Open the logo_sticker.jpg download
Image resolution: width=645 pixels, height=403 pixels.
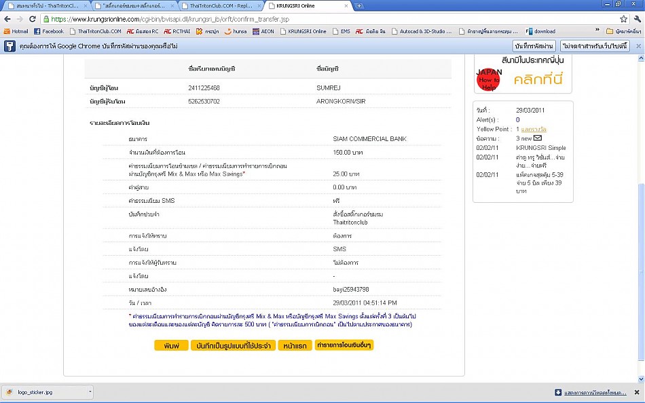pos(44,392)
